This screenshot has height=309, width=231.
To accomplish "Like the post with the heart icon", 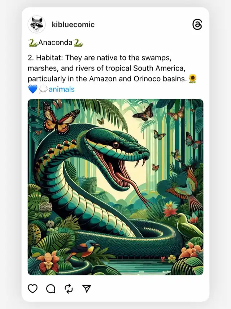I will (32, 289).
